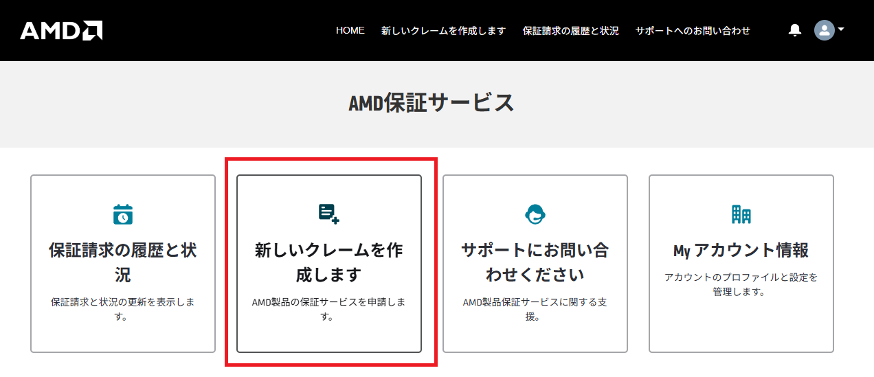
Task: Click text AMD製品保証サービスに関する支援。
Action: coord(535,309)
